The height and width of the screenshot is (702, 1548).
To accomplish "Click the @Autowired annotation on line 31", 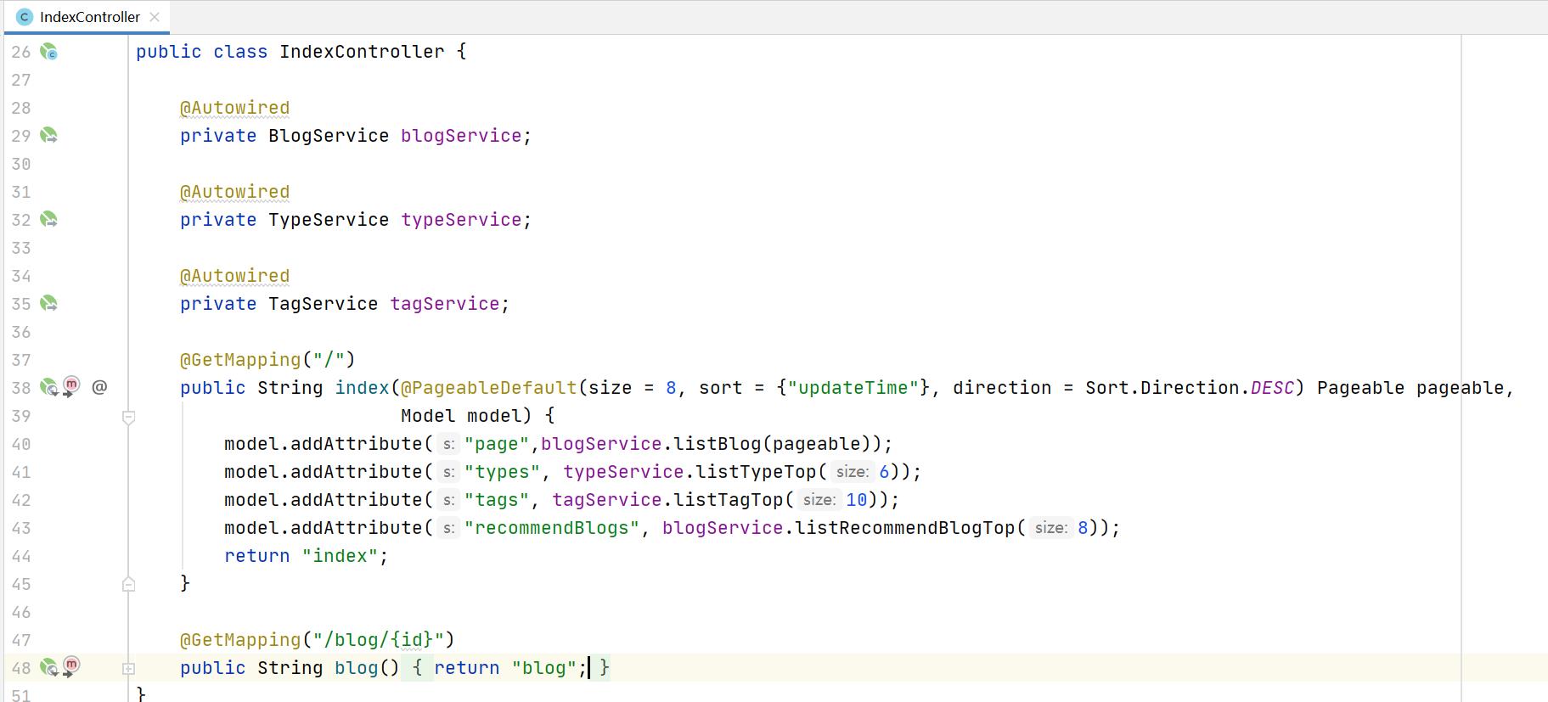I will pyautogui.click(x=234, y=192).
